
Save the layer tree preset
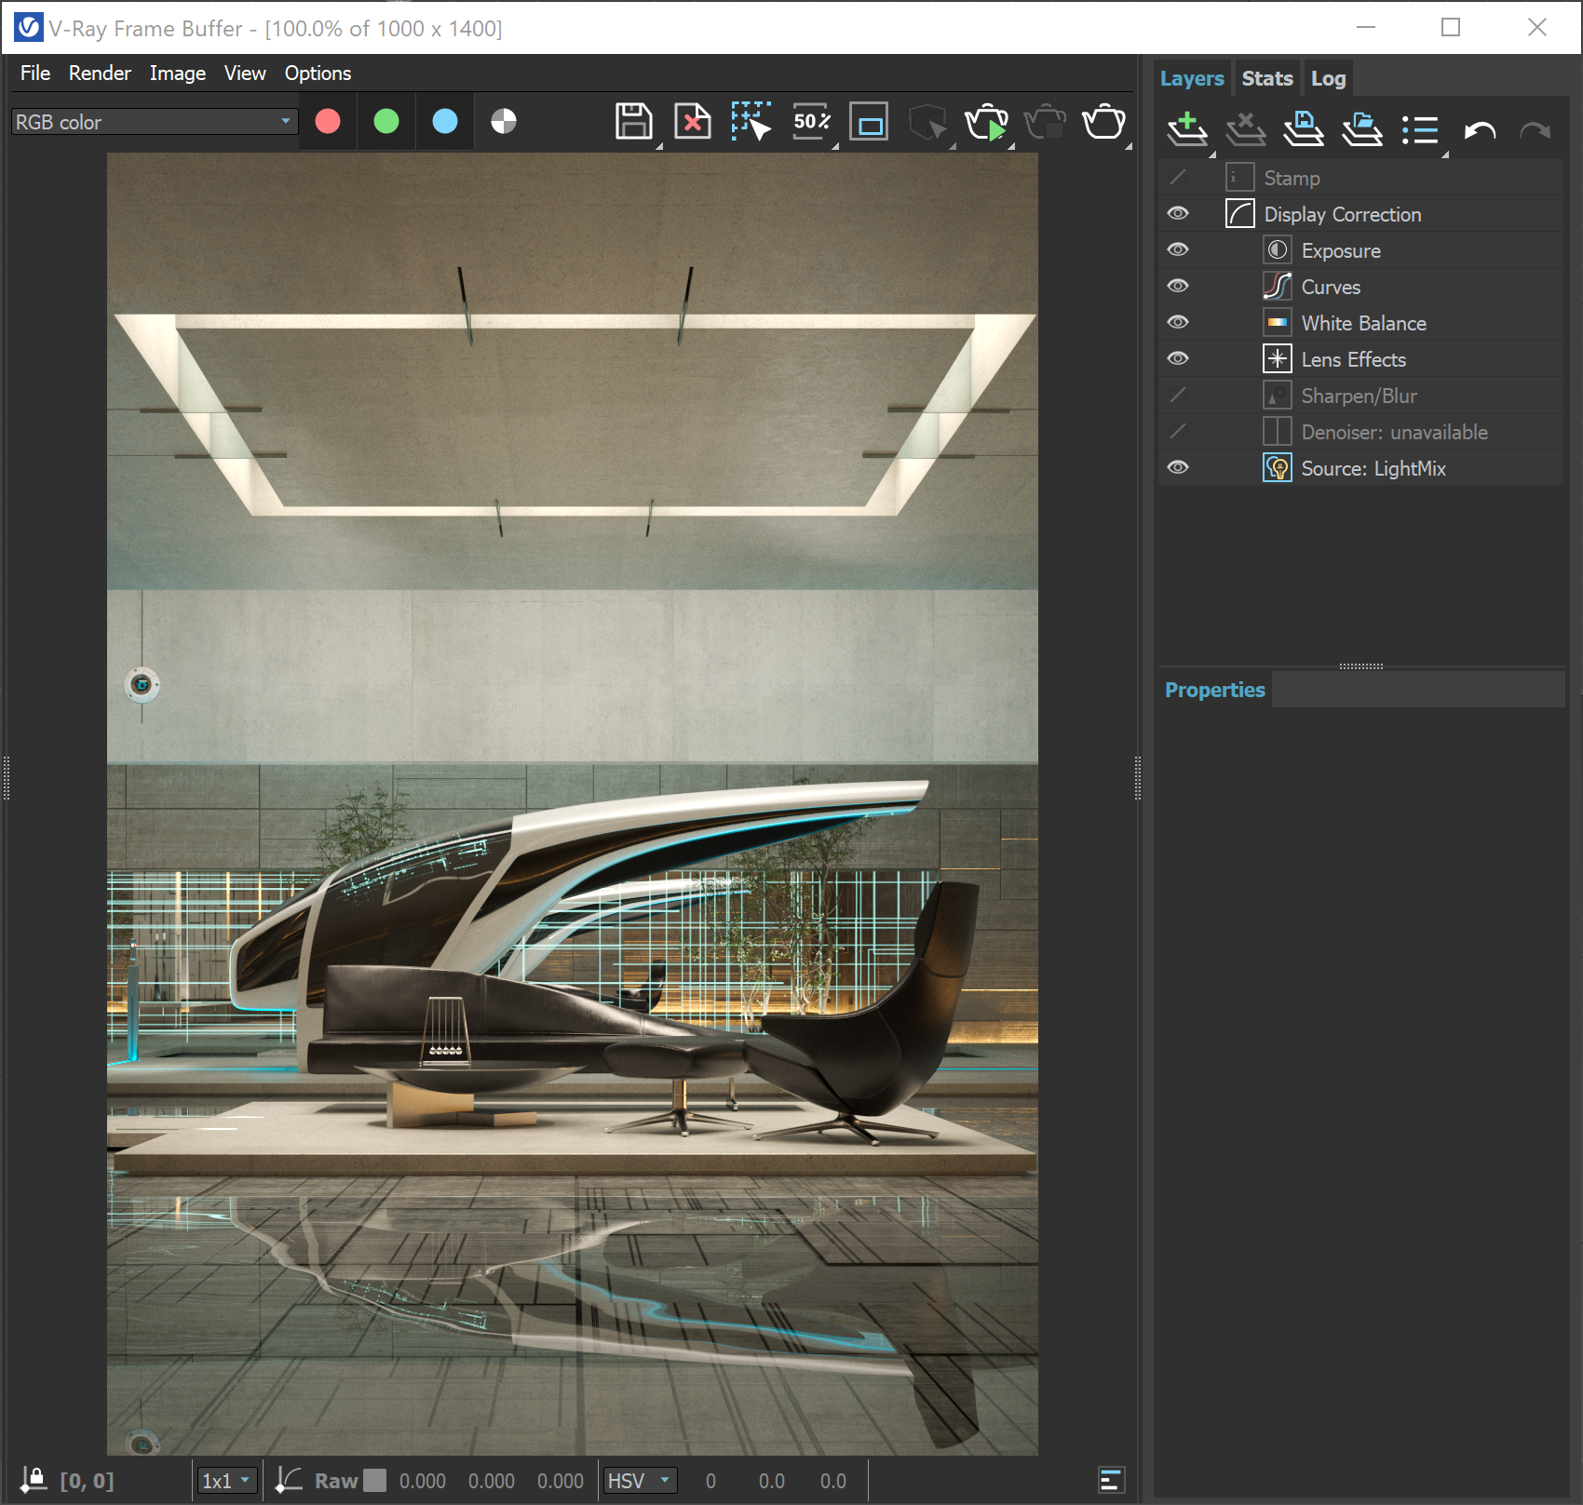click(1304, 129)
